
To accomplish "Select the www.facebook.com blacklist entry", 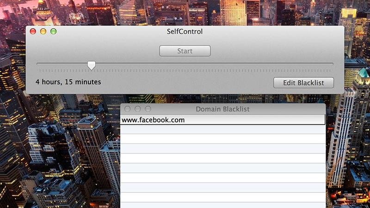I will (x=222, y=120).
